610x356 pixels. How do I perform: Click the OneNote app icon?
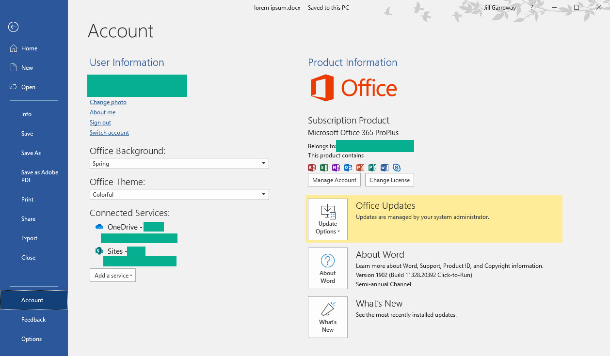click(336, 168)
